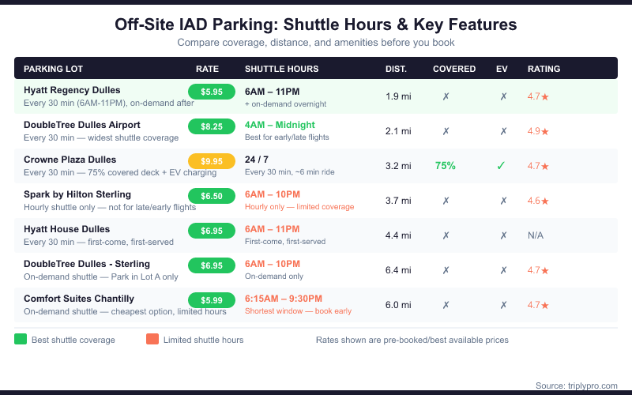Click the DoubleTree Dulles - Sterling lot name
Viewport: 632px width, 395px height.
[x=87, y=264]
